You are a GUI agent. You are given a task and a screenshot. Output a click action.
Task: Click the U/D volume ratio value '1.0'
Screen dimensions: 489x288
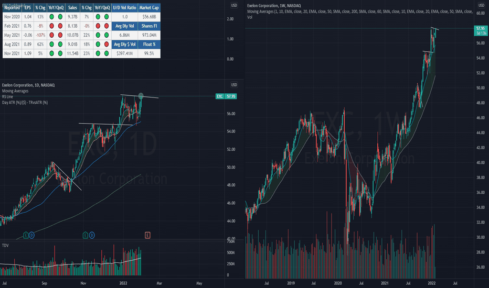[125, 17]
